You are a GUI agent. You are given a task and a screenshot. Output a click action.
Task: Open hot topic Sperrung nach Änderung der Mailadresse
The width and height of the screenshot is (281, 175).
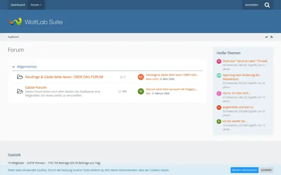[x=241, y=77]
